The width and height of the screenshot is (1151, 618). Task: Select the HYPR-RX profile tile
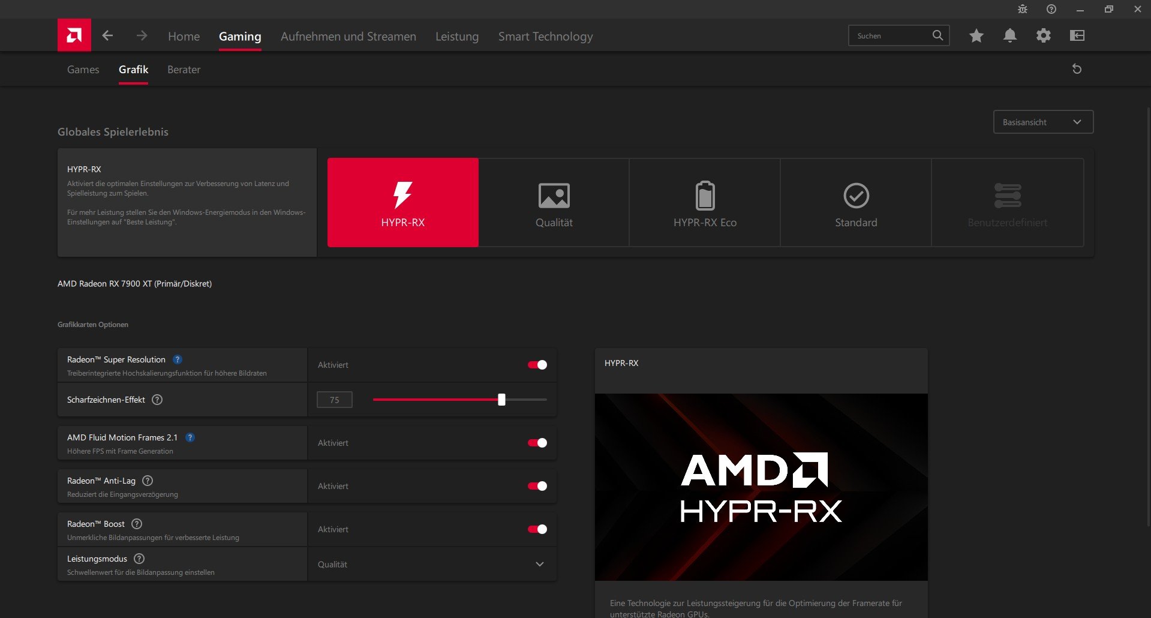click(403, 203)
